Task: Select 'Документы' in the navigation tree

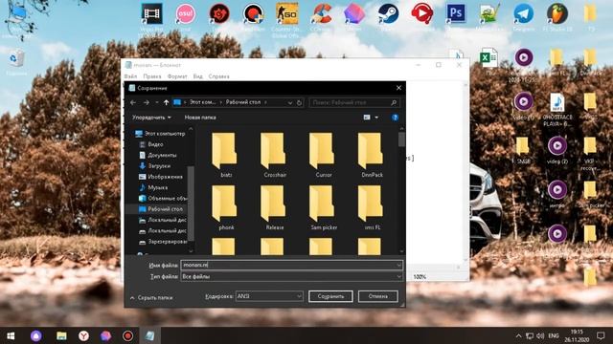Action: click(158, 155)
